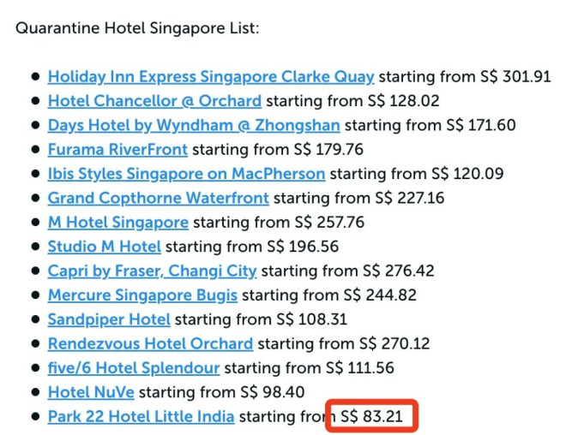566x435 pixels.
Task: Click the highlighted S$ 83.21 price
Action: point(372,416)
